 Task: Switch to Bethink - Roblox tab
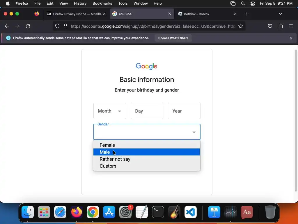[207, 14]
